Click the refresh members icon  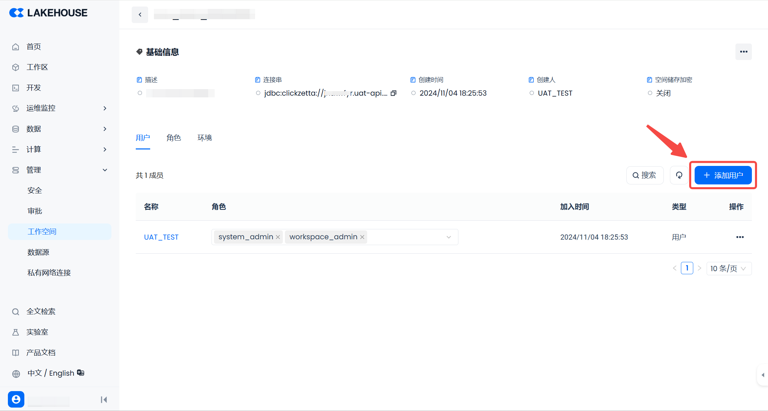[x=679, y=175]
